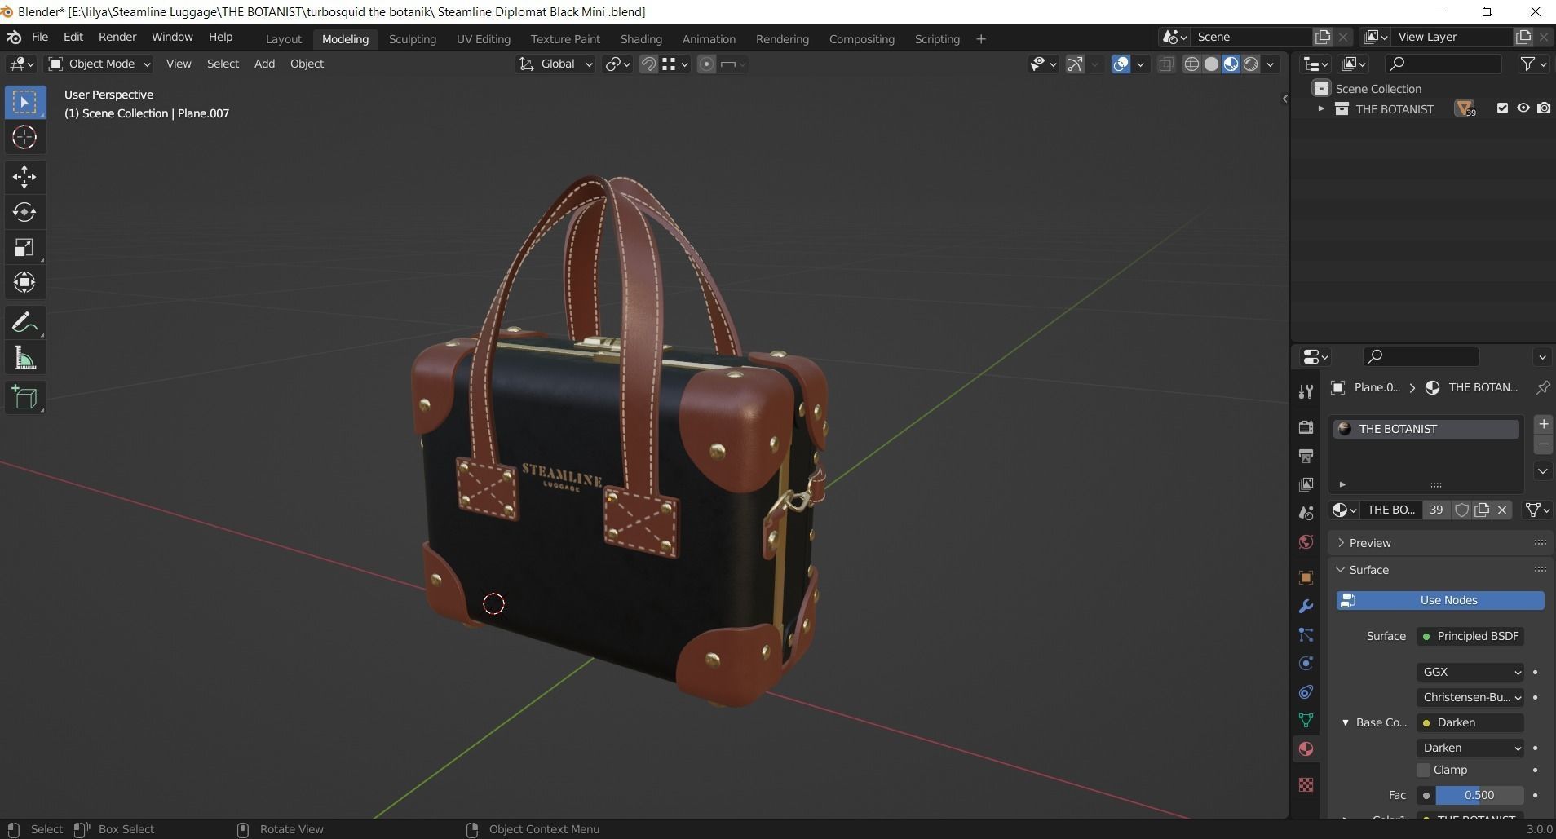
Task: Switch to Material Preview shading
Action: point(1231,64)
